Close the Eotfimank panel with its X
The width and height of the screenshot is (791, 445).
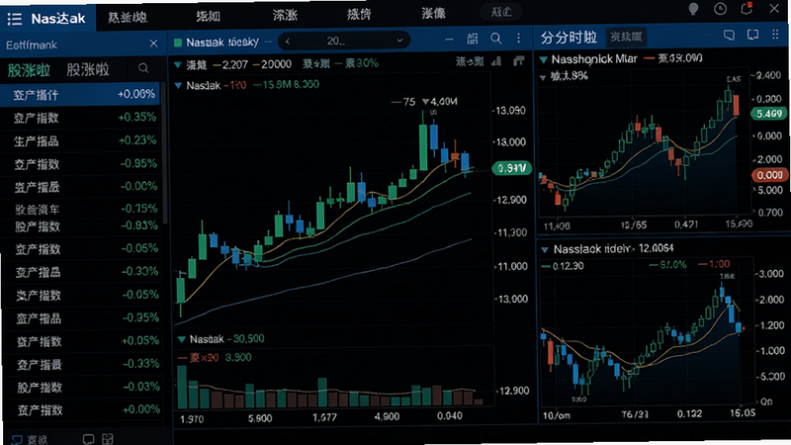pyautogui.click(x=154, y=44)
